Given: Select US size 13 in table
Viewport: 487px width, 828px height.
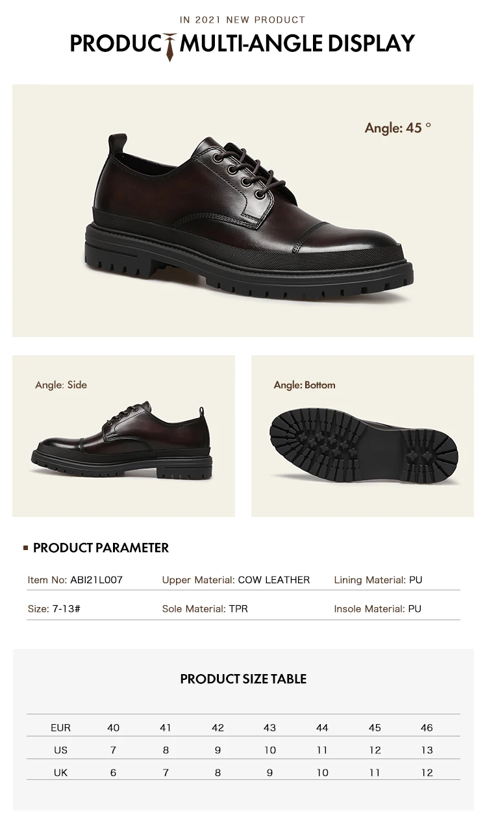Looking at the screenshot, I should click(x=427, y=750).
